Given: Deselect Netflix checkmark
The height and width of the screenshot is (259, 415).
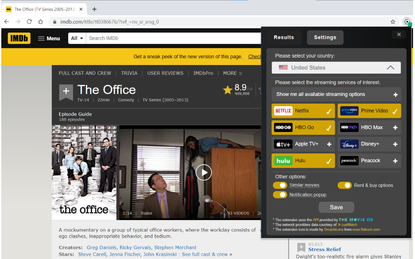Looking at the screenshot, I should [x=329, y=111].
